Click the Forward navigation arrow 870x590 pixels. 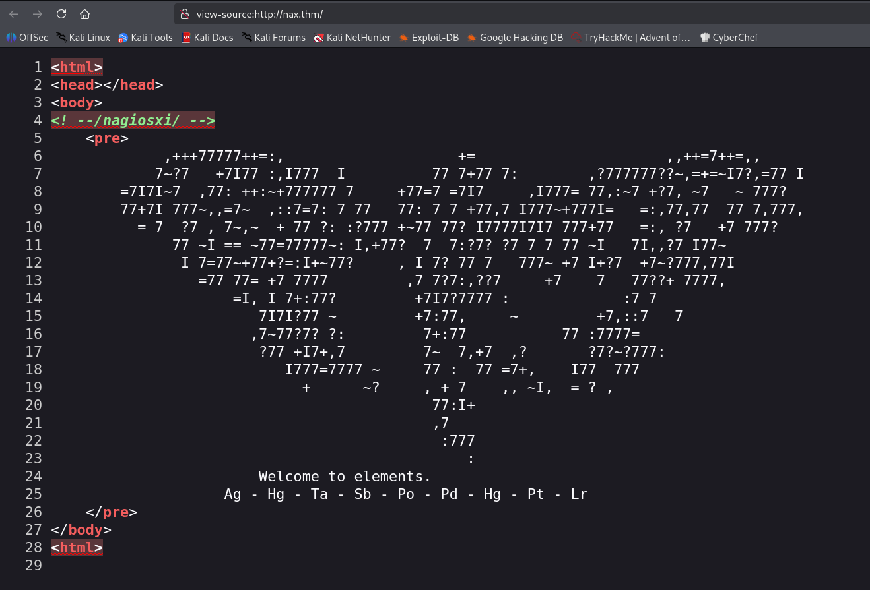coord(38,14)
